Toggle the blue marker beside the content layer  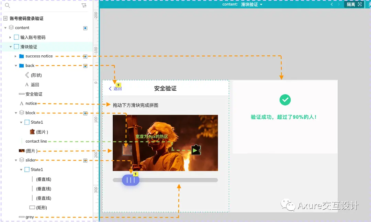pos(85,28)
